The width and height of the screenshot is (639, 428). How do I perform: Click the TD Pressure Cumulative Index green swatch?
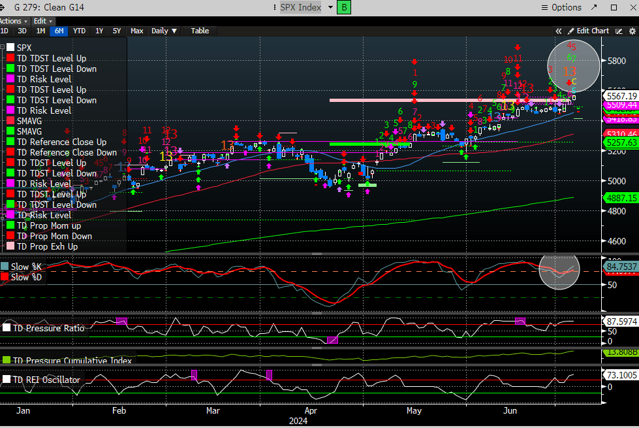[x=7, y=360]
